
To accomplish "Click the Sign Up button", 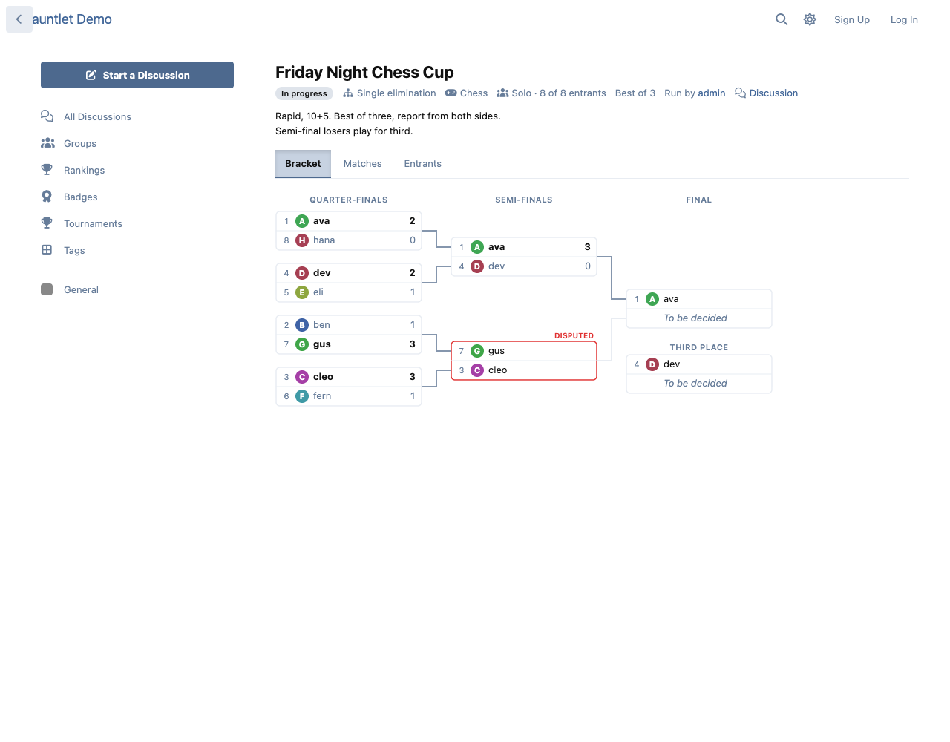I will [x=852, y=19].
